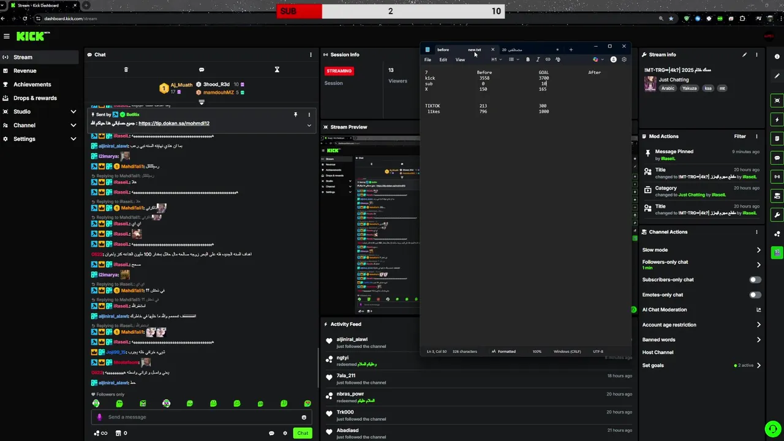Toggle bold in Notepad toolbar

click(x=528, y=59)
